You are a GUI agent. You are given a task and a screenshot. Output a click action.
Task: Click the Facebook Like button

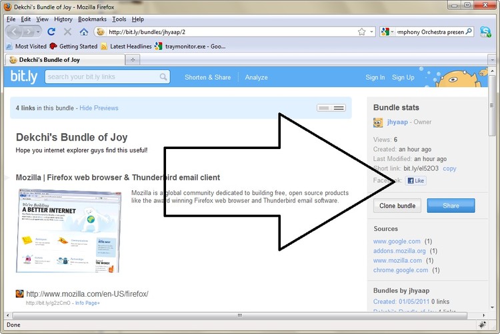point(416,180)
